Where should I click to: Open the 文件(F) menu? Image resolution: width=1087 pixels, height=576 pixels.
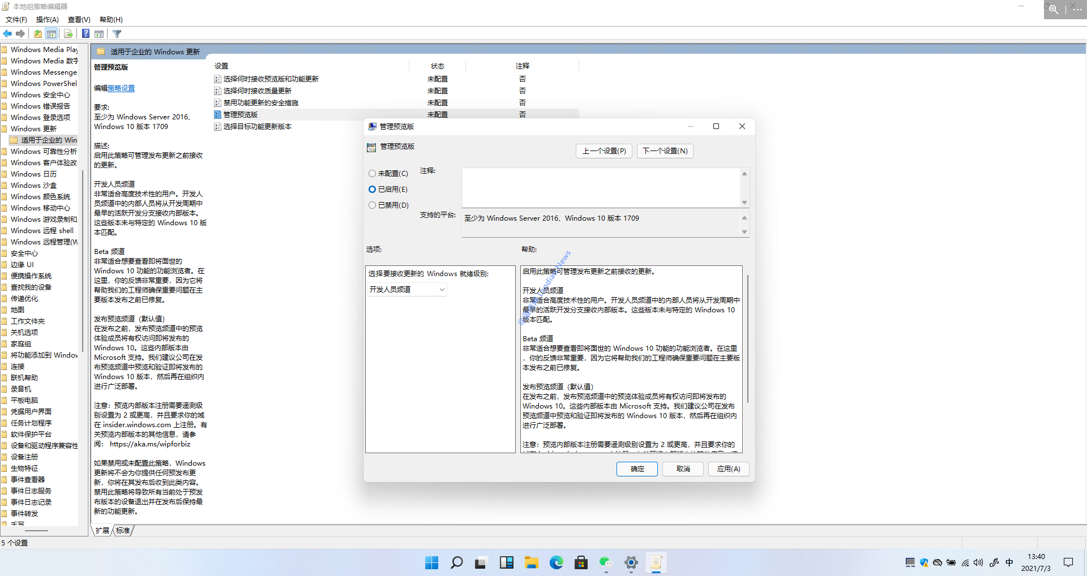tap(16, 20)
